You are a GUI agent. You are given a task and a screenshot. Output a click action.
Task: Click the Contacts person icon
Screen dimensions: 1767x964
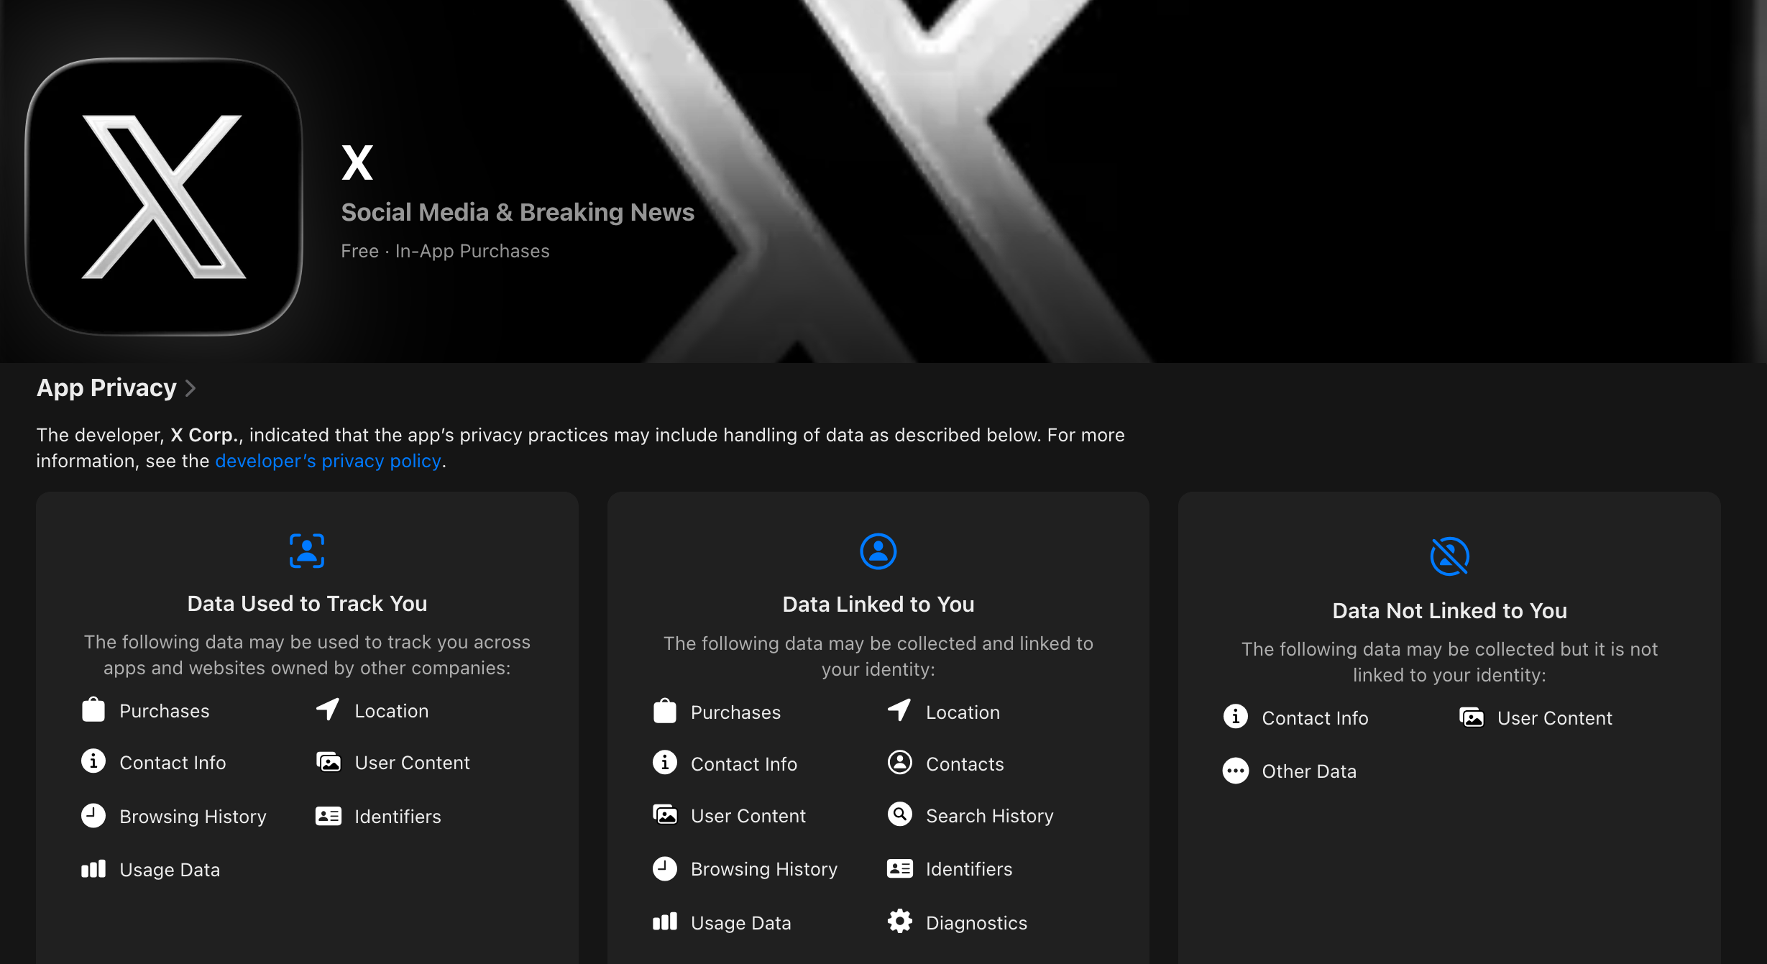(x=900, y=763)
